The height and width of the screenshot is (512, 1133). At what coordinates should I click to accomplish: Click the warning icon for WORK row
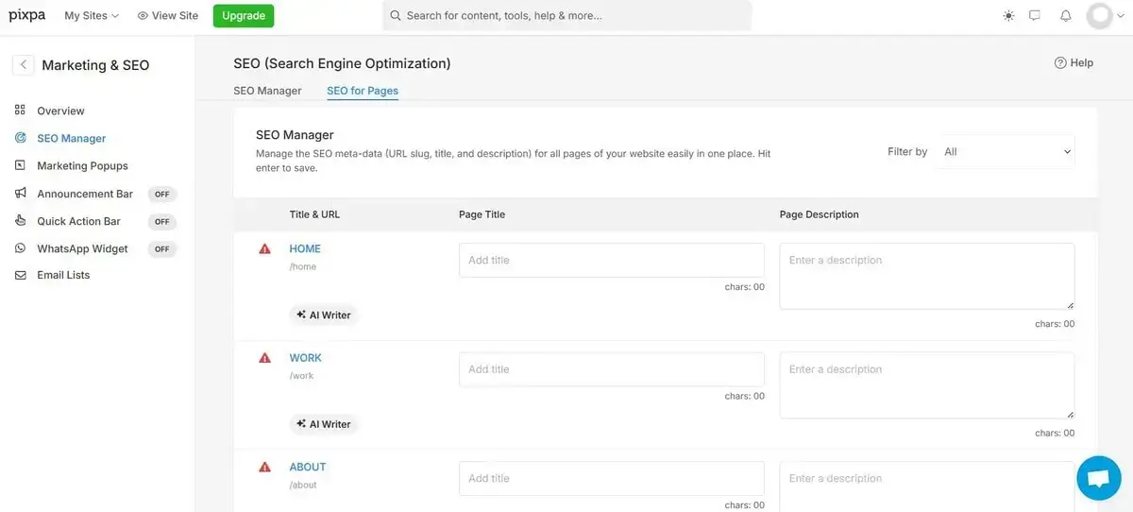265,358
